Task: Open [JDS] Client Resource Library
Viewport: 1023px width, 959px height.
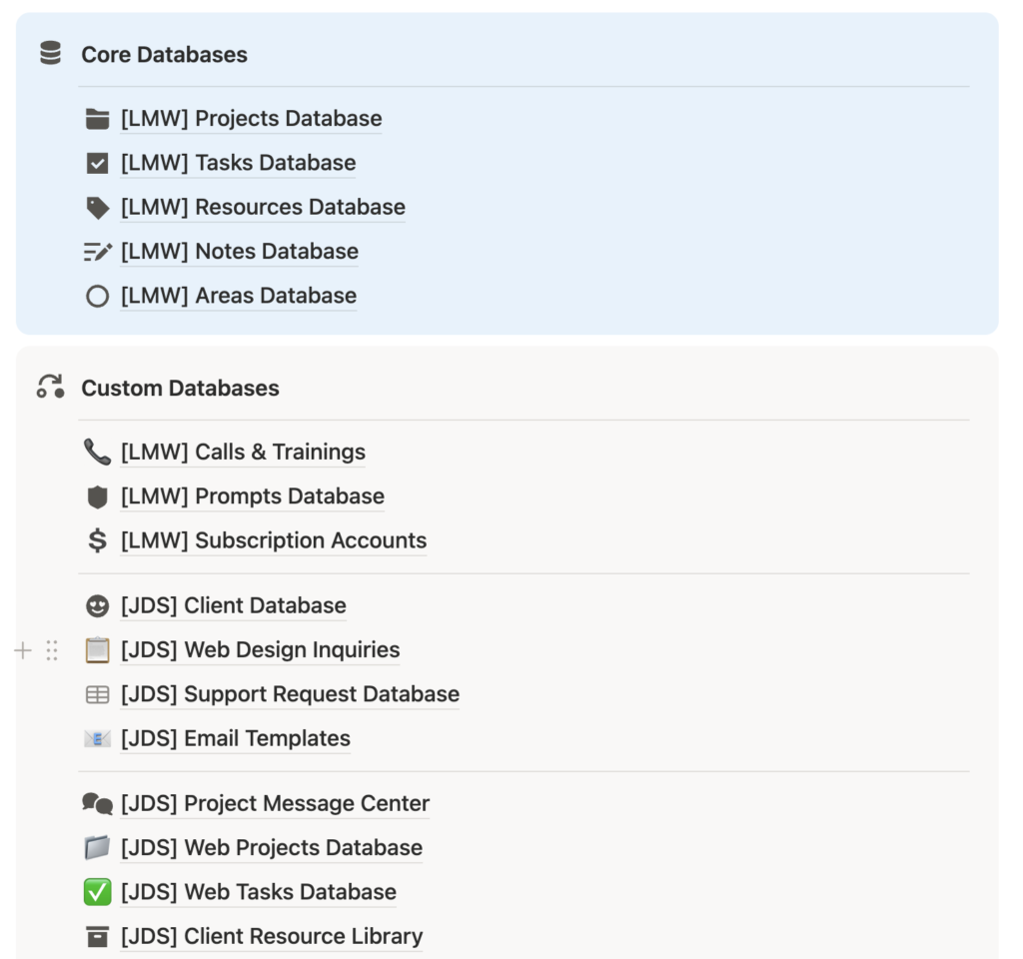Action: click(272, 936)
